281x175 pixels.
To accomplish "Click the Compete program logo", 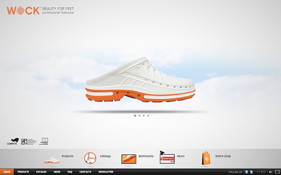I will tap(13, 141).
